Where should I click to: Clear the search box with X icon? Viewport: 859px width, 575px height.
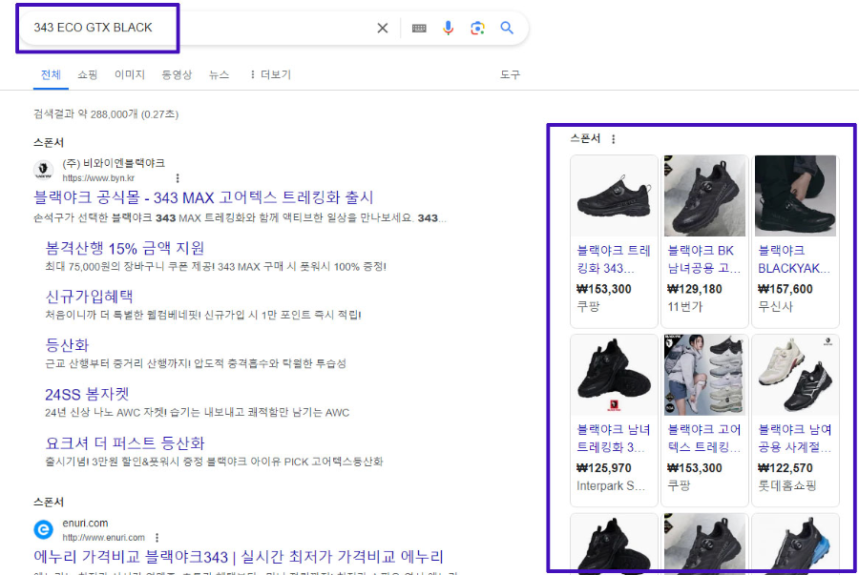(383, 28)
